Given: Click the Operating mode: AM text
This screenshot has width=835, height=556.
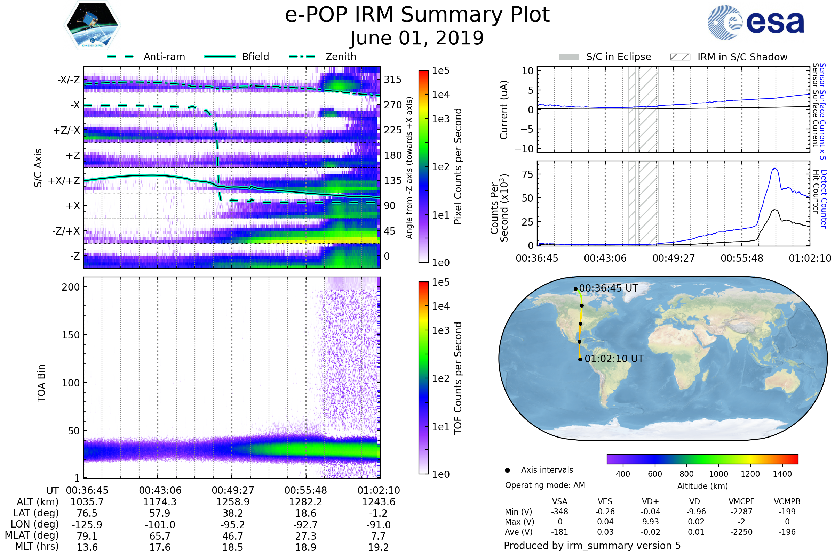Looking at the screenshot, I should (x=545, y=485).
